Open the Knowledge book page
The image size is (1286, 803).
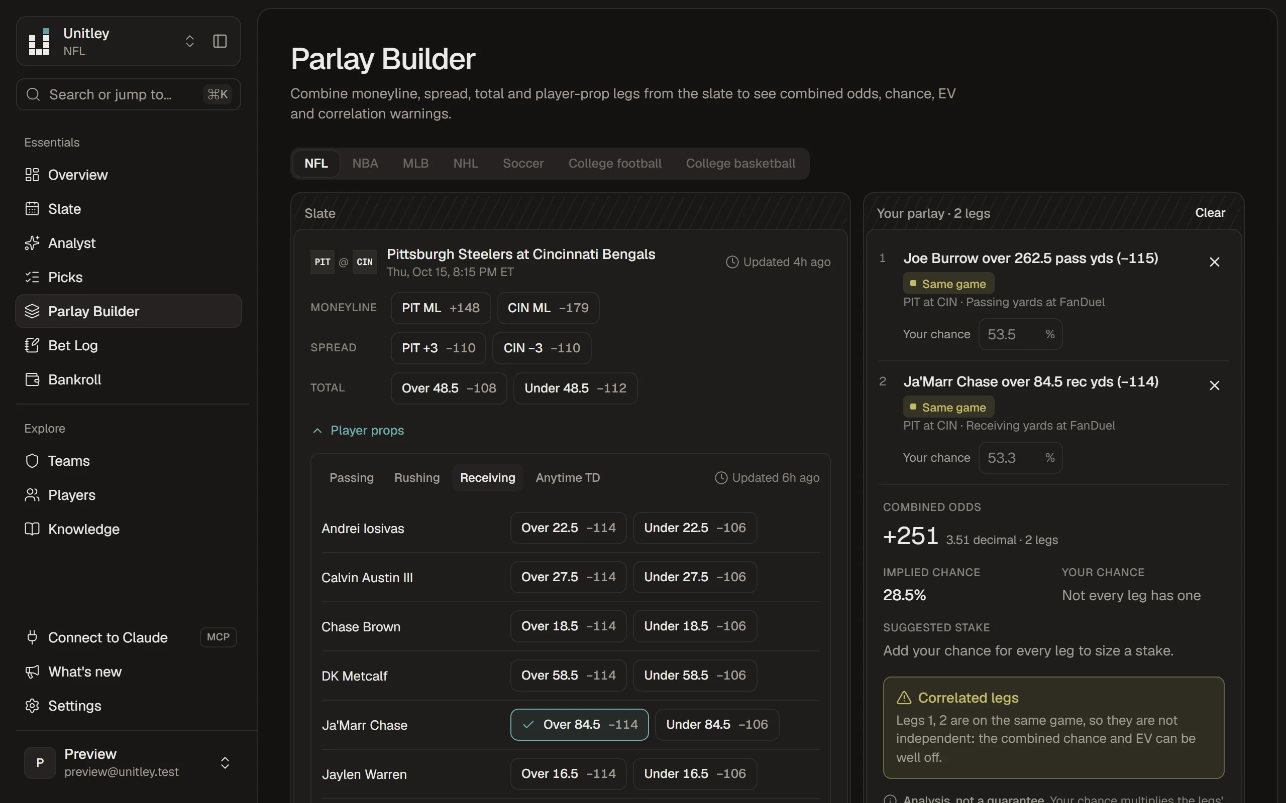(x=129, y=529)
